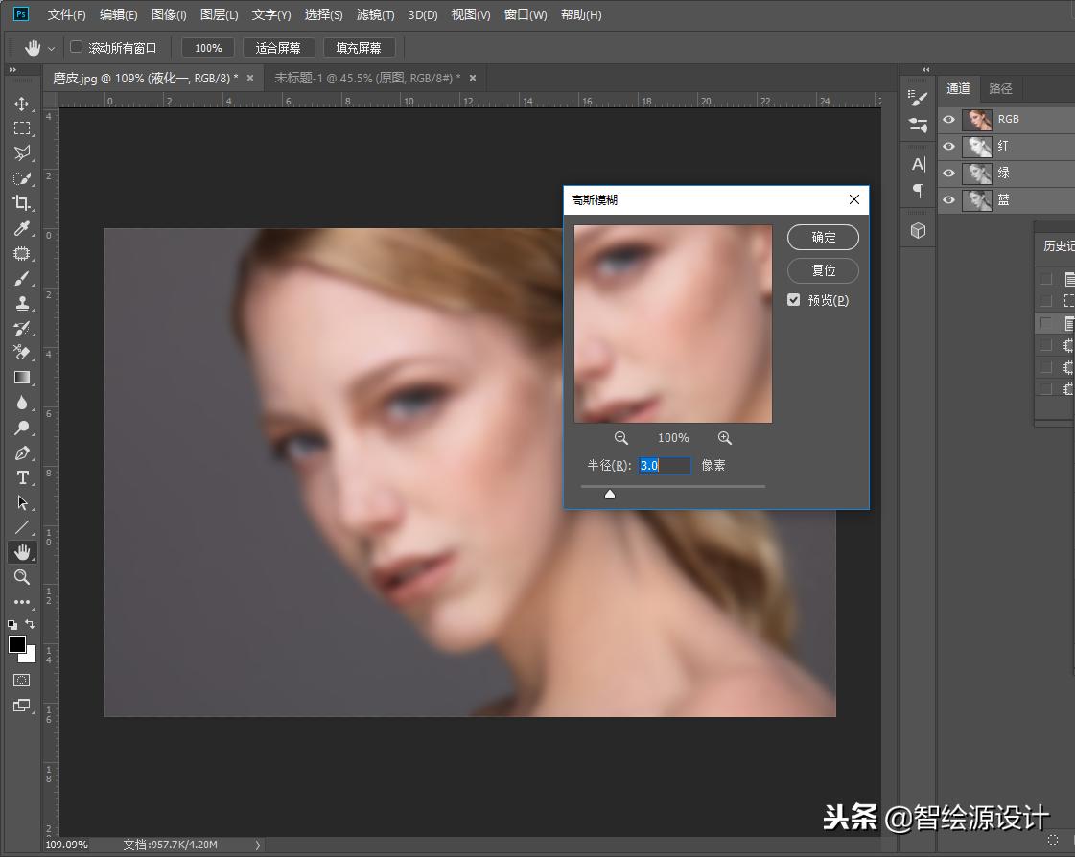Image resolution: width=1075 pixels, height=857 pixels.
Task: Select the Eyedropper tool
Action: [x=21, y=228]
